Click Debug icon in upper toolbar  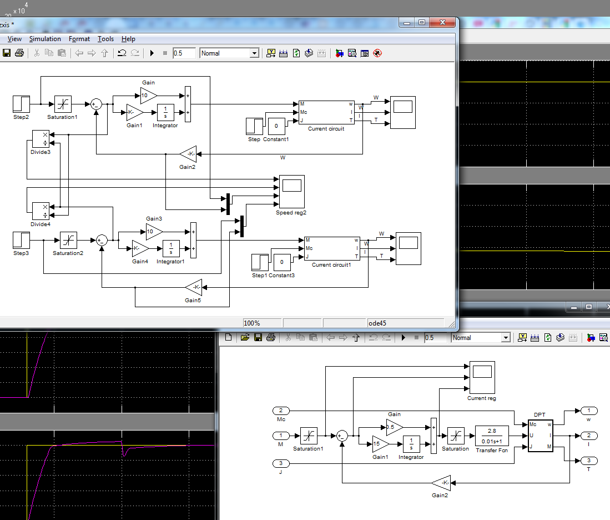point(377,53)
